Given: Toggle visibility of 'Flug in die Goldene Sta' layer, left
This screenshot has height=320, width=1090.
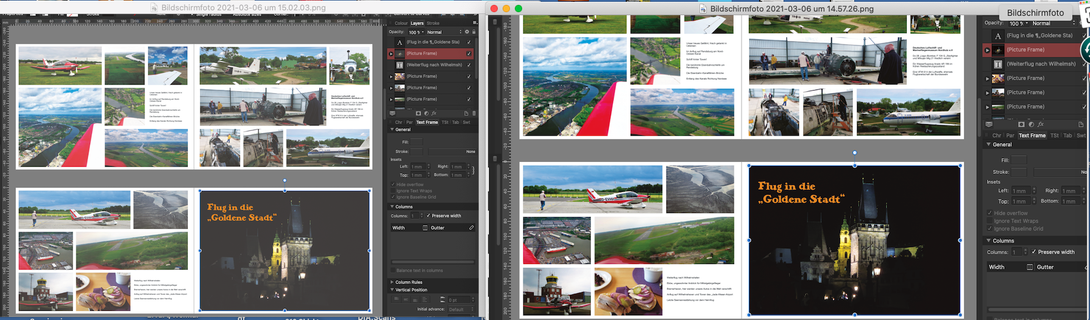Looking at the screenshot, I should (469, 42).
